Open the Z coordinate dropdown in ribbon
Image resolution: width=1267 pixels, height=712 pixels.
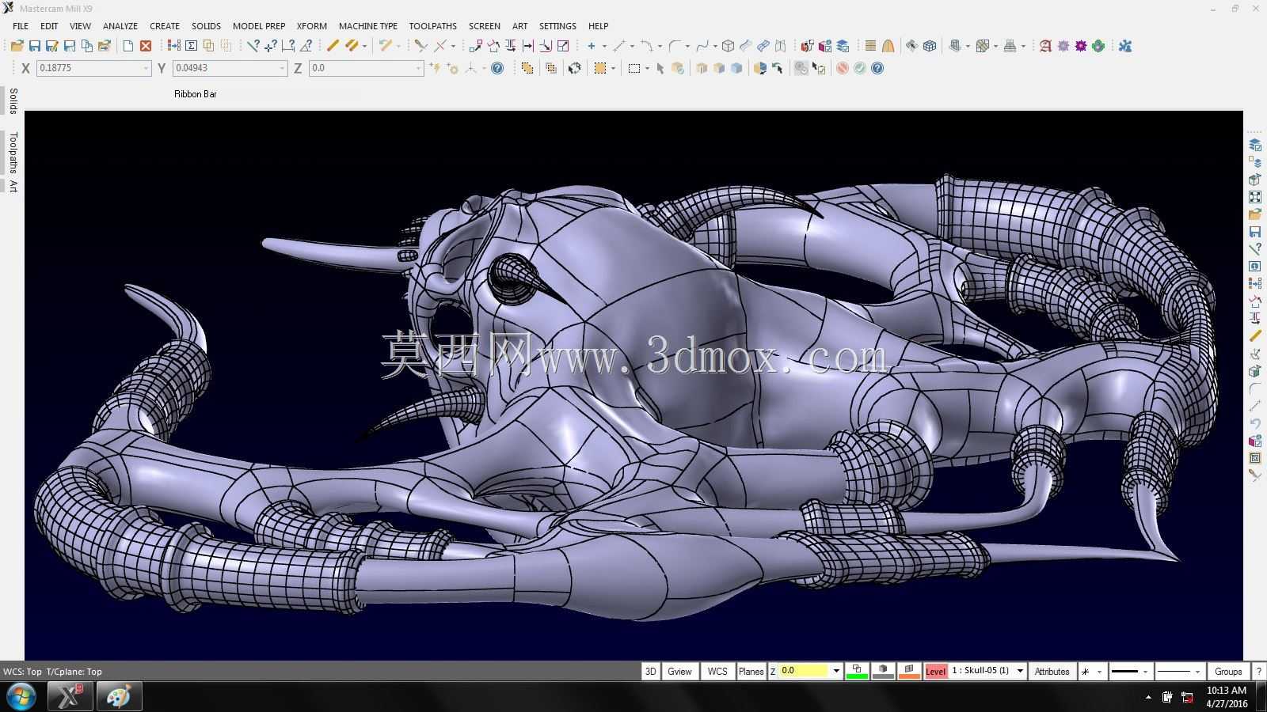coord(418,68)
